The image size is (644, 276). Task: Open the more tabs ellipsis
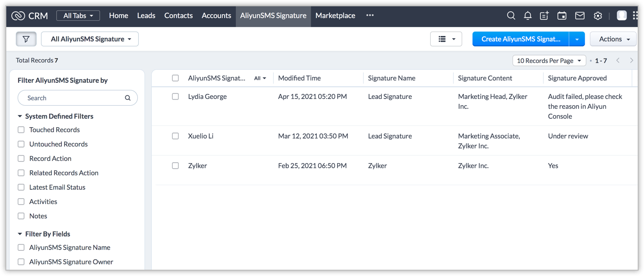[370, 15]
